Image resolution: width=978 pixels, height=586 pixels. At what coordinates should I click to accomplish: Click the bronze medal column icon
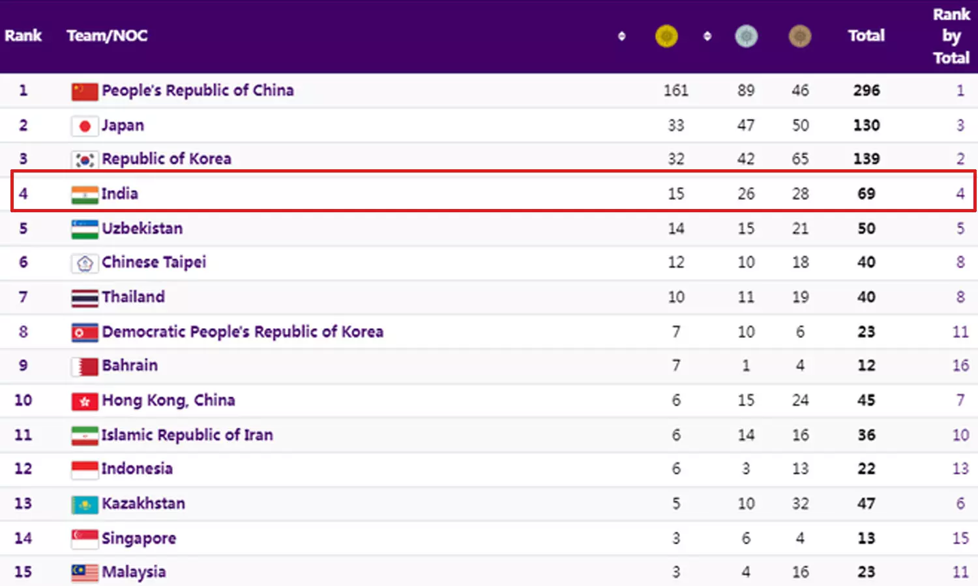click(x=799, y=36)
